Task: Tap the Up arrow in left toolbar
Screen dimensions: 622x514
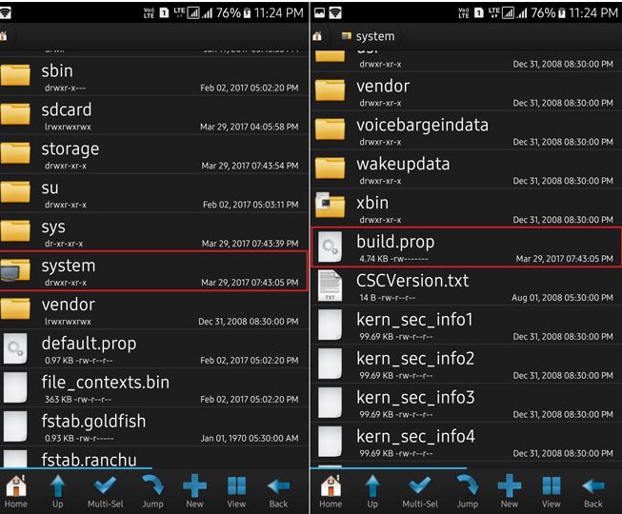Action: [x=57, y=489]
